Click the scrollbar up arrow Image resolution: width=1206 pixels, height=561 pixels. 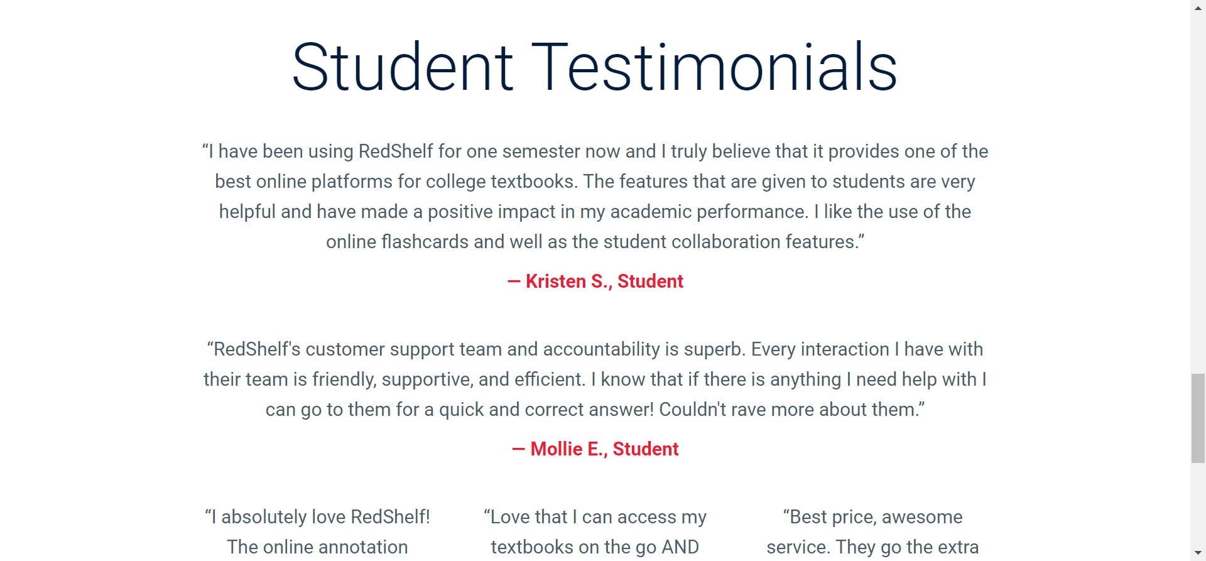click(x=1198, y=6)
